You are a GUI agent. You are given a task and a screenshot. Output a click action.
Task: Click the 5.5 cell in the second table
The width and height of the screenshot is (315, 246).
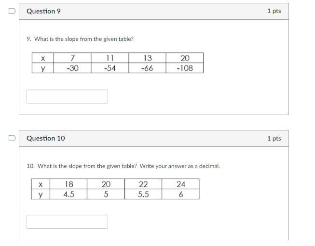pos(143,194)
